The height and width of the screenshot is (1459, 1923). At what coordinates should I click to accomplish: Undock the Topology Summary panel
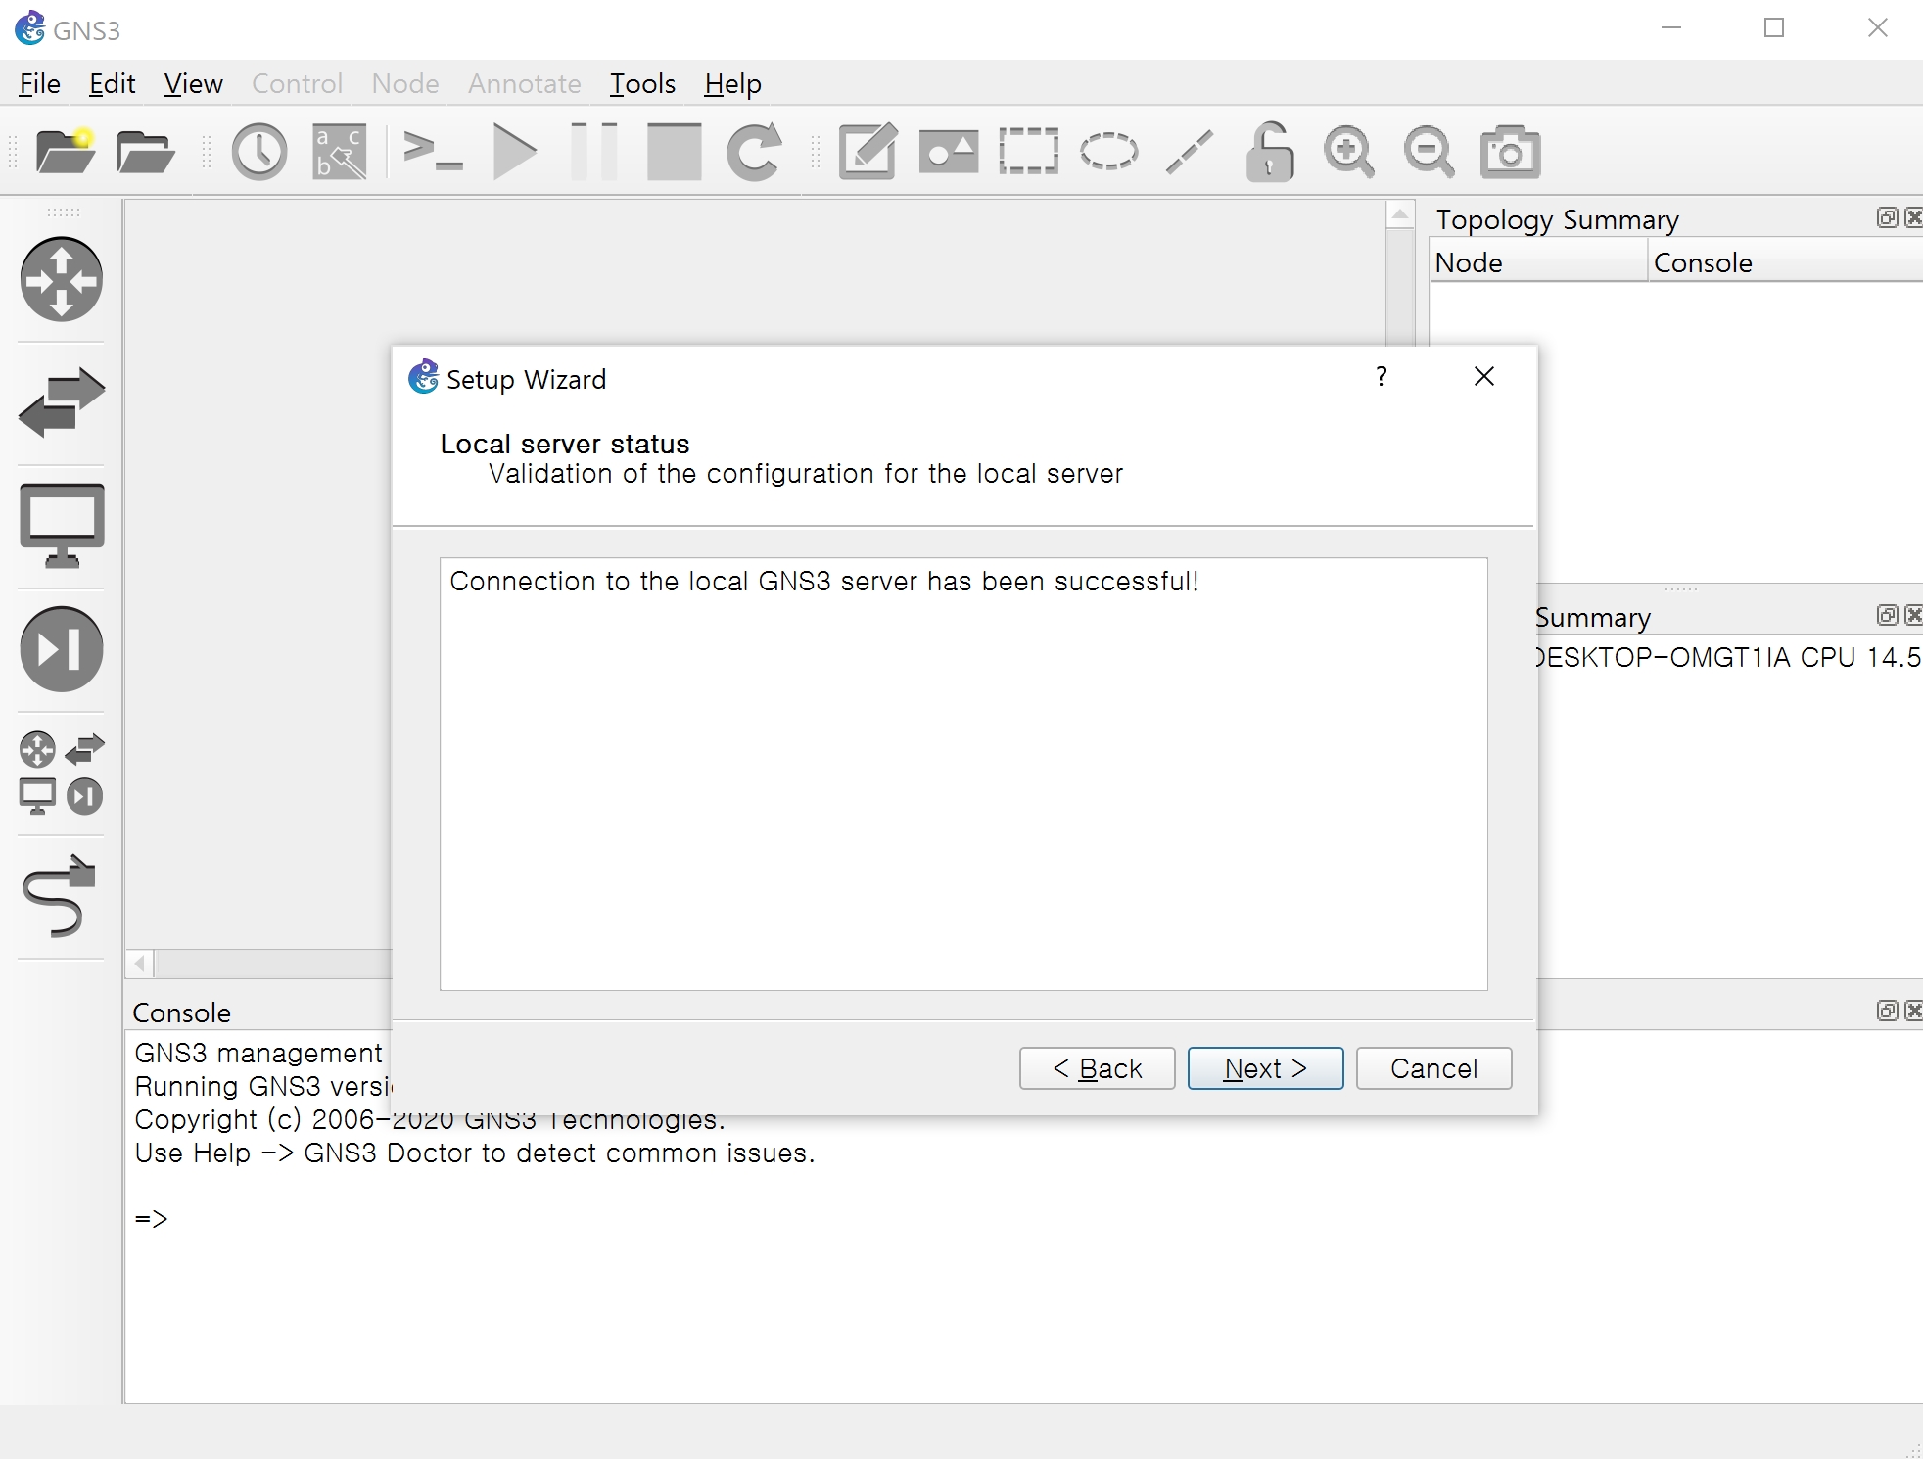point(1887,217)
